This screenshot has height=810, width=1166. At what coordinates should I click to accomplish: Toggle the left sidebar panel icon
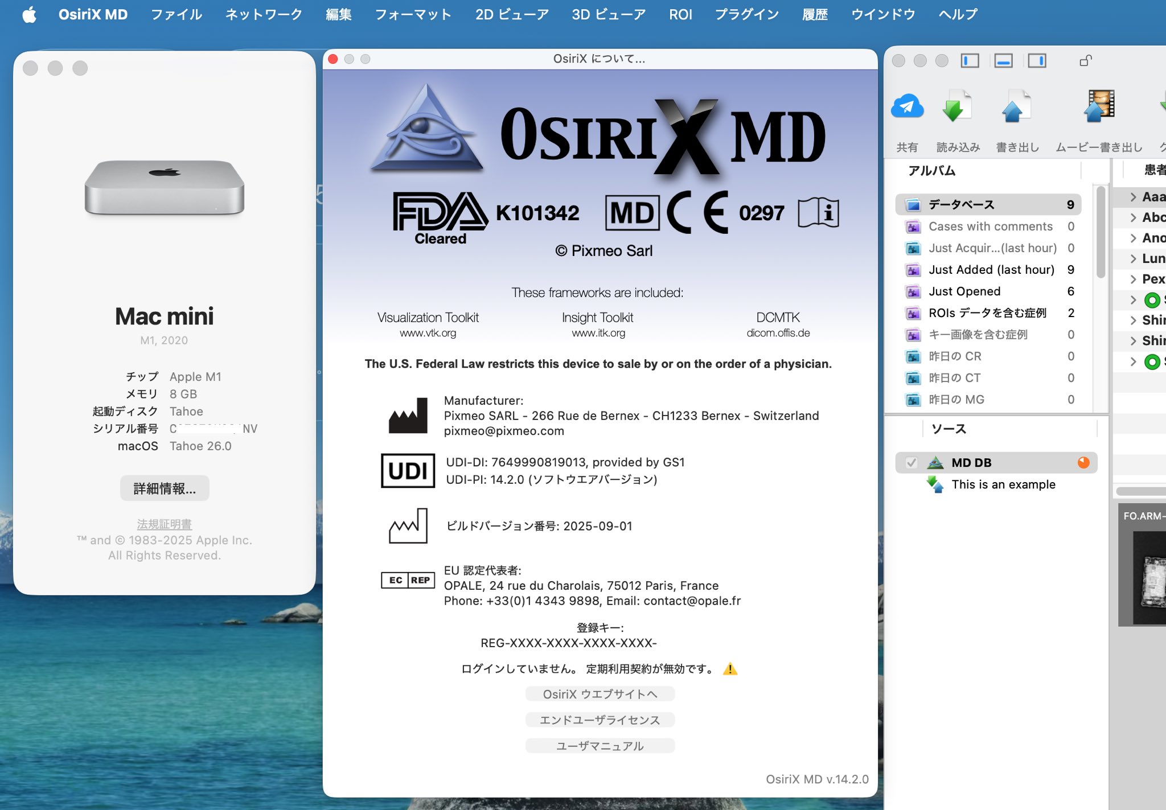pos(970,60)
